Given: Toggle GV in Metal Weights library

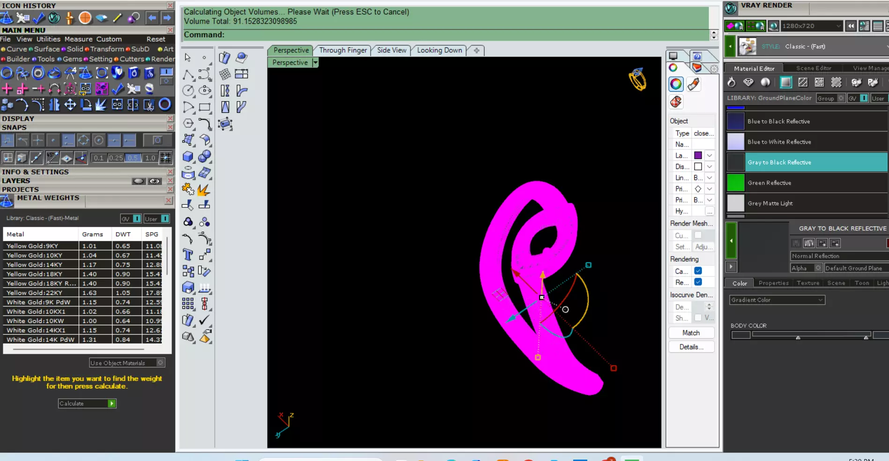Looking at the screenshot, I should click(131, 219).
